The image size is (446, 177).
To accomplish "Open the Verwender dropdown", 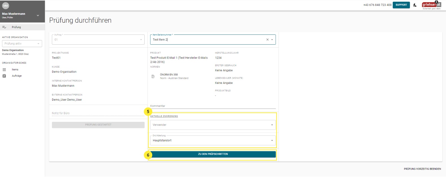I will click(213, 125).
